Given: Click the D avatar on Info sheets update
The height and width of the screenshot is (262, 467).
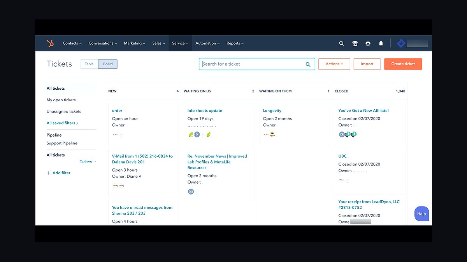Looking at the screenshot, I should coord(197,135).
